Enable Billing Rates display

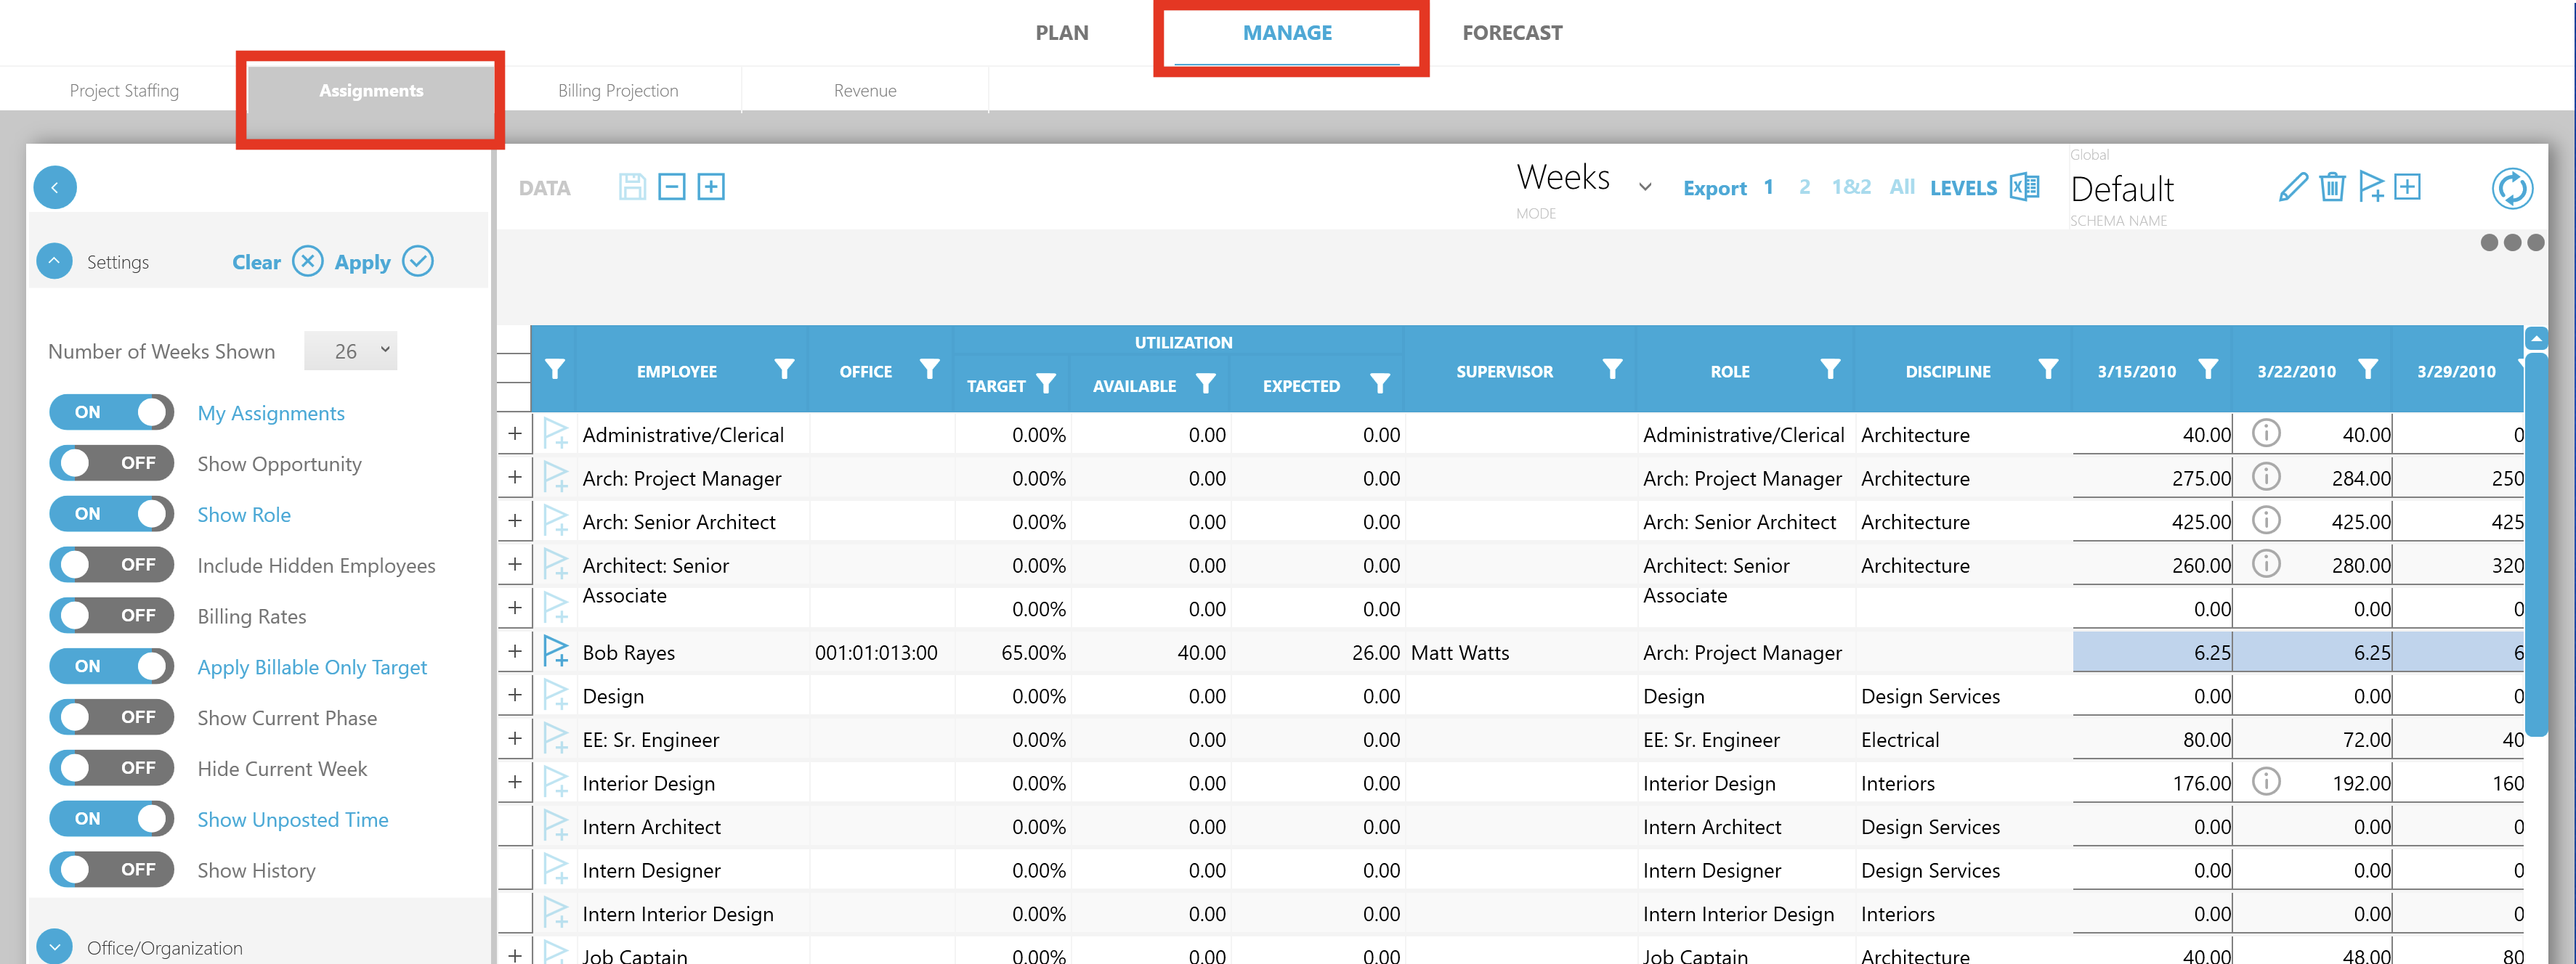coord(111,616)
